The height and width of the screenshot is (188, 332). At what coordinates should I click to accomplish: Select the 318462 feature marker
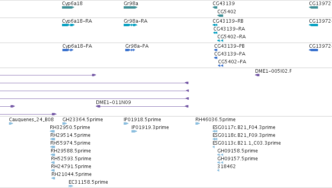click(218, 170)
